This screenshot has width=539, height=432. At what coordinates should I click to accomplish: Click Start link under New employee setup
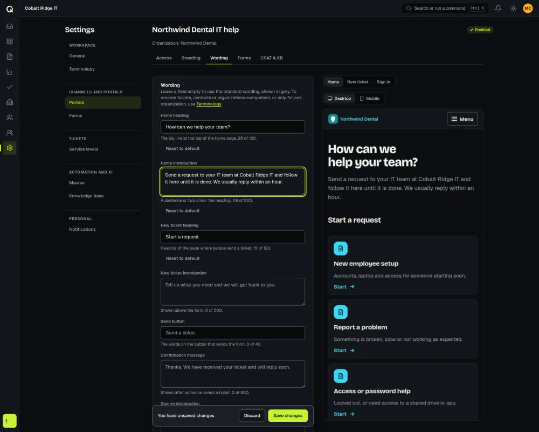point(344,286)
